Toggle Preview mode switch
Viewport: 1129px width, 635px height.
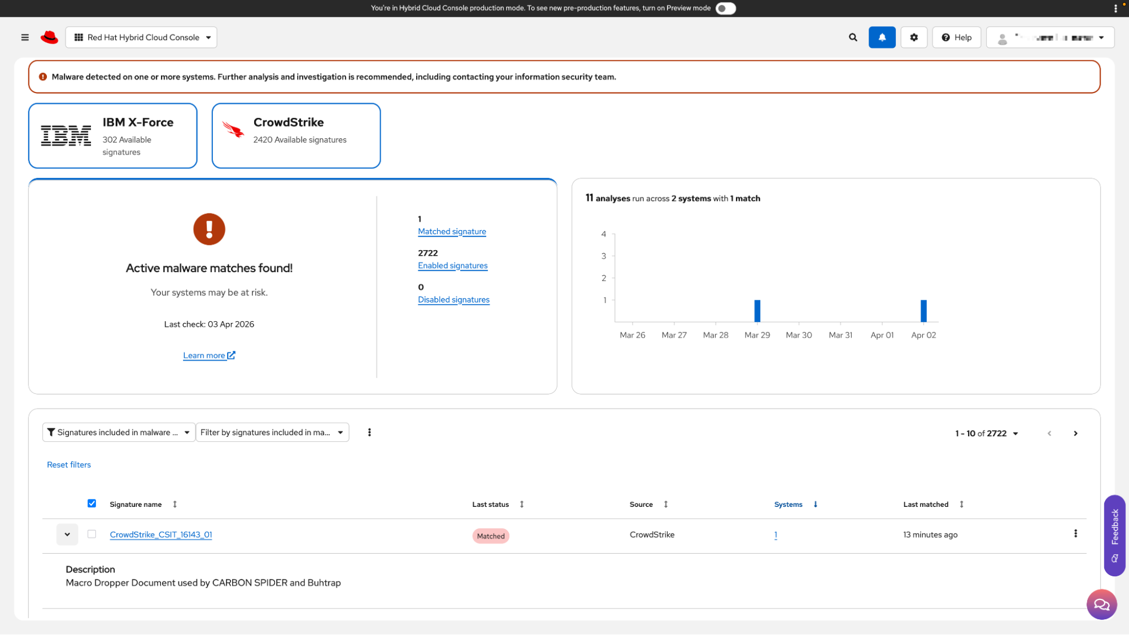[725, 8]
